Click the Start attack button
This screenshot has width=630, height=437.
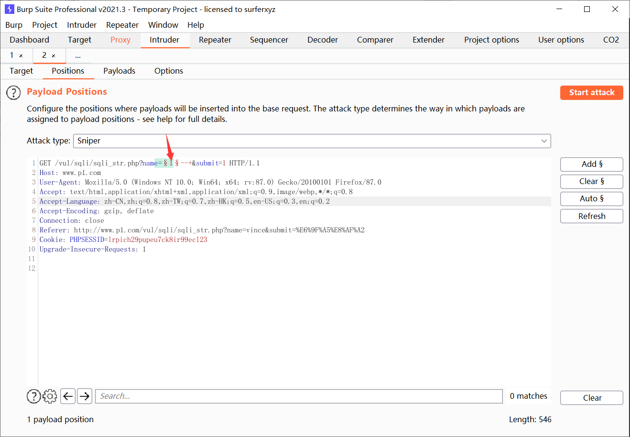click(x=592, y=93)
